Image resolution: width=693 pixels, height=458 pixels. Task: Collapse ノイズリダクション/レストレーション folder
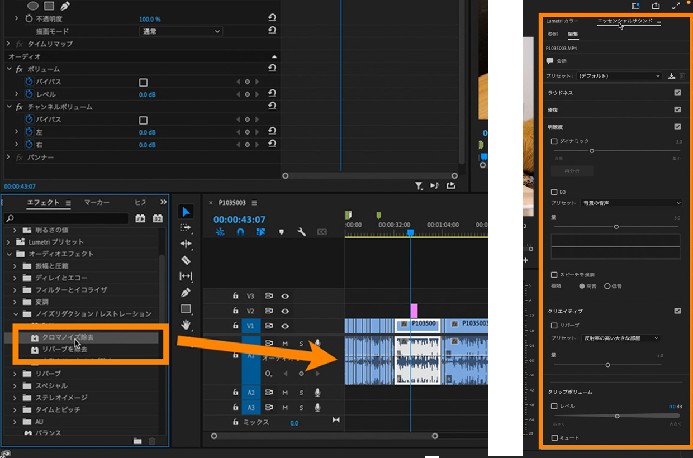[15, 314]
